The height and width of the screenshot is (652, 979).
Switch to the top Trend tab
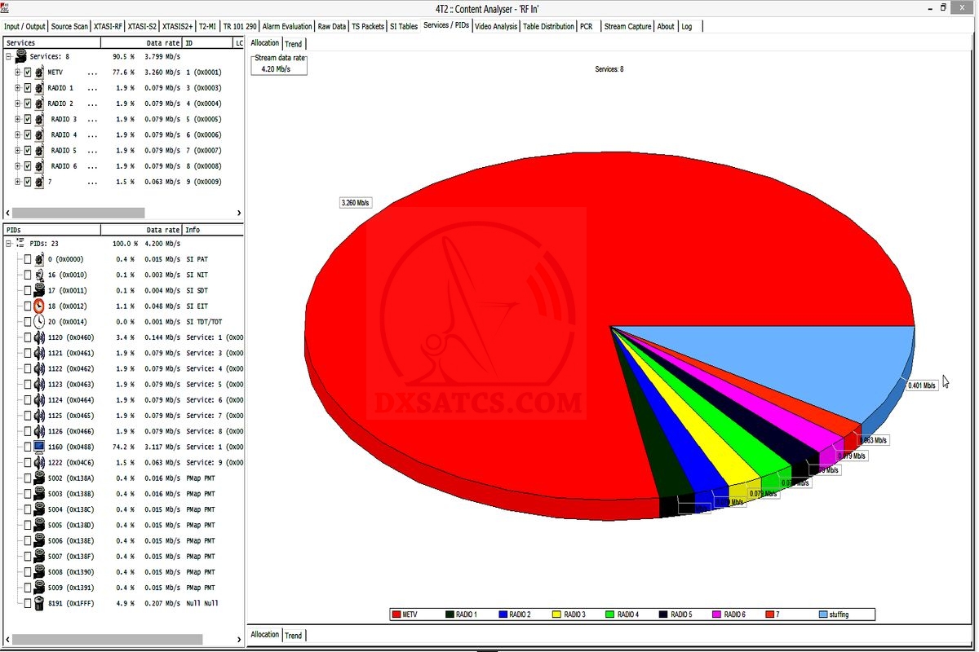(x=294, y=44)
